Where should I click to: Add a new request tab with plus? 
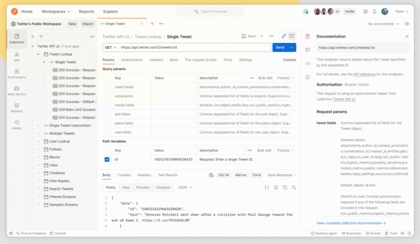click(x=152, y=23)
